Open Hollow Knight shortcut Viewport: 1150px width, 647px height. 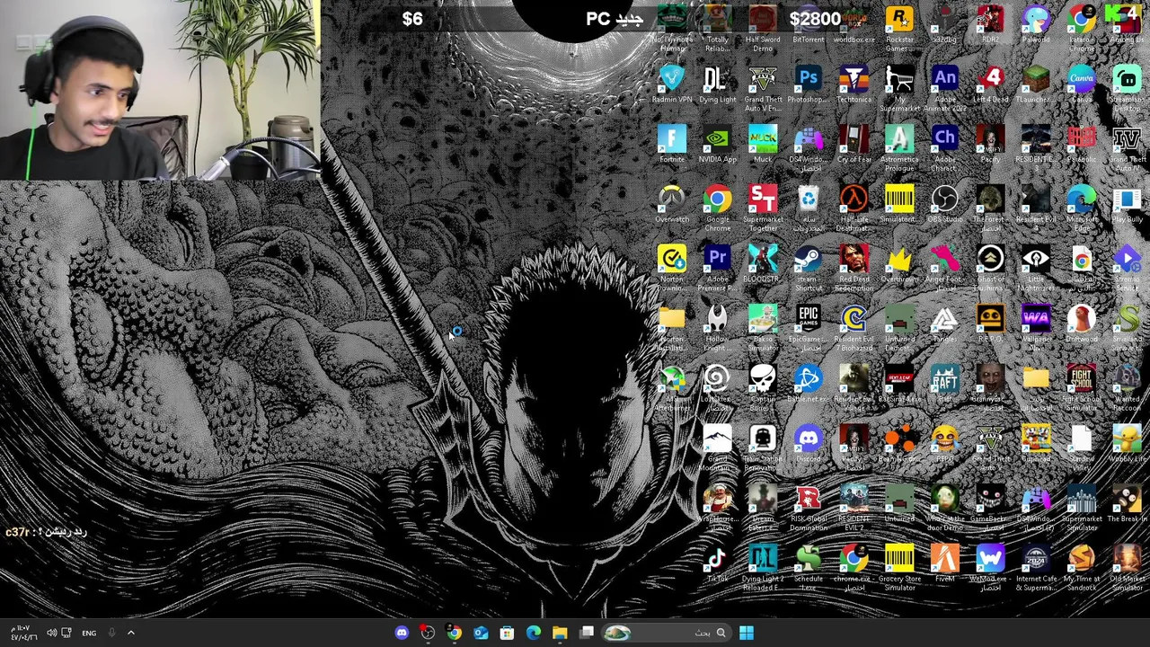point(717,328)
